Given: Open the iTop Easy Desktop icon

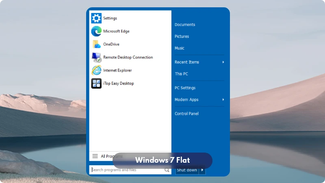Looking at the screenshot, I should pos(96,83).
